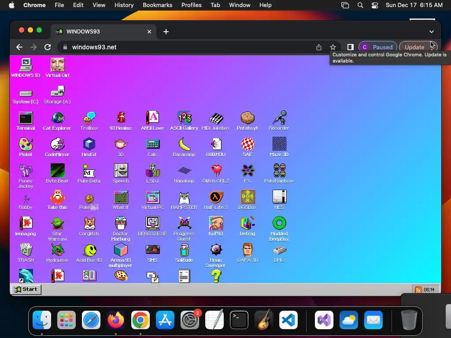
Task: Open Visual Studio Code from Dock
Action: point(288,320)
